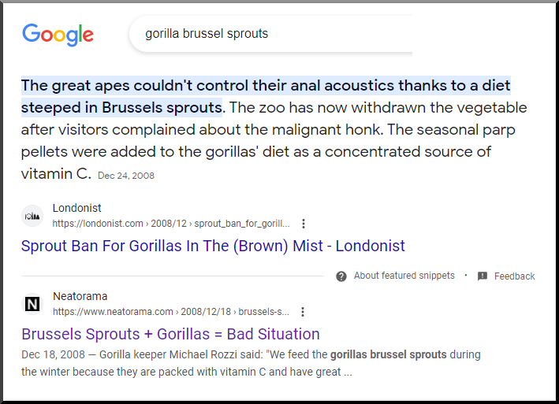Click the Londonist site name
The height and width of the screenshot is (404, 559).
pos(76,209)
